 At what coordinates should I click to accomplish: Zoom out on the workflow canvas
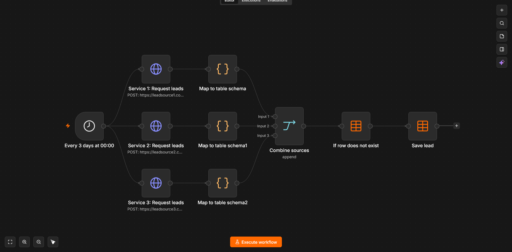[x=39, y=242]
